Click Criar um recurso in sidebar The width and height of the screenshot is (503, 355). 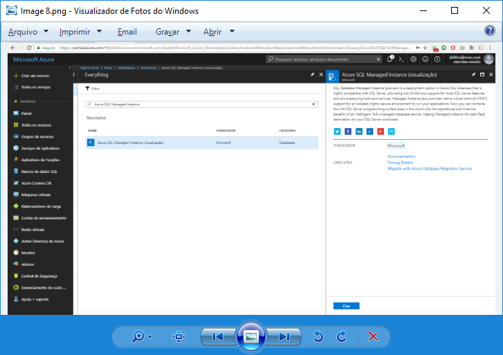pos(35,75)
